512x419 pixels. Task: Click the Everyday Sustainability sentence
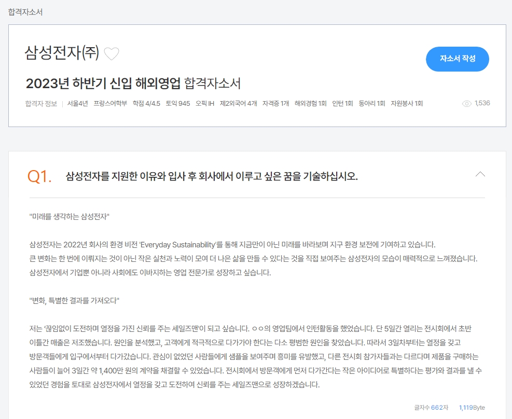point(232,245)
